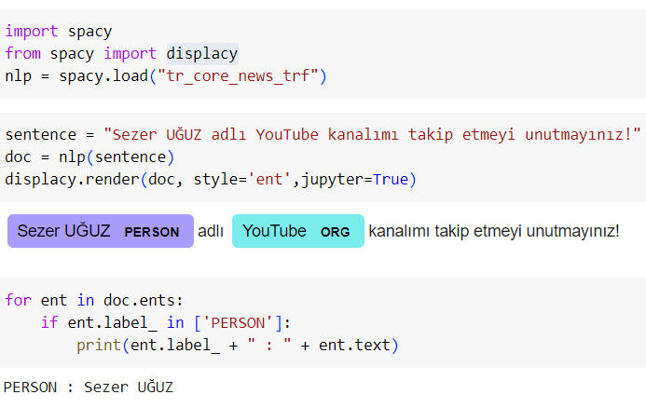Click the first code cell with spacy imports

(x=323, y=54)
